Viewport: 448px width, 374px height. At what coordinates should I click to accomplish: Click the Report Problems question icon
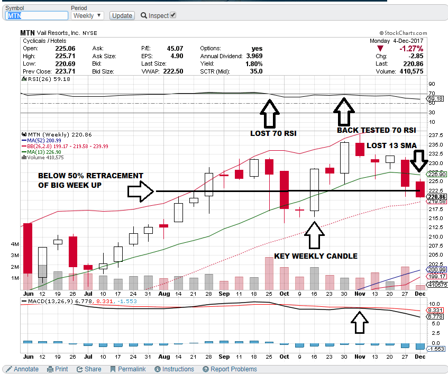(205, 369)
